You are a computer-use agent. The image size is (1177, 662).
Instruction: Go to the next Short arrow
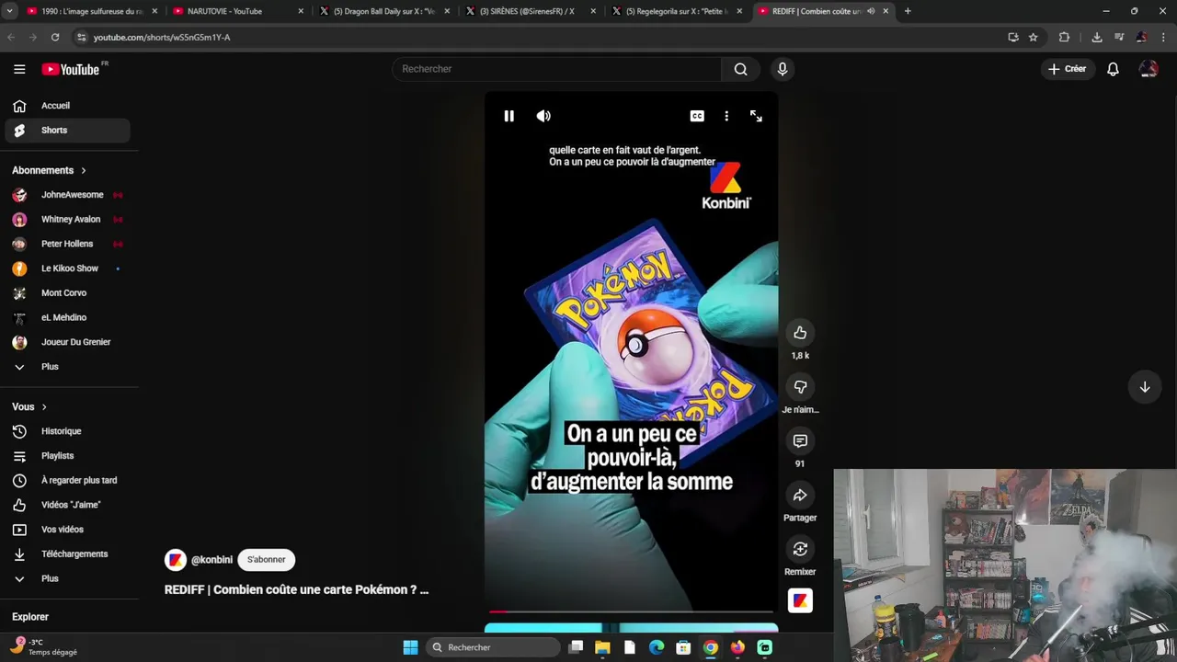tap(1145, 387)
